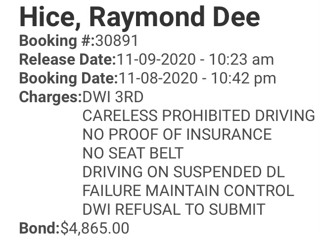Click the "Booking #:" label

click(x=55, y=40)
